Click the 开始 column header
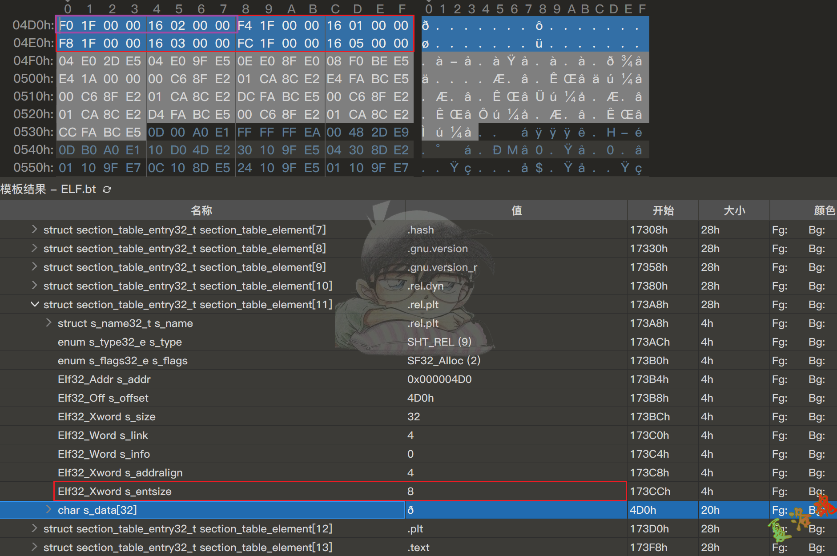 663,210
